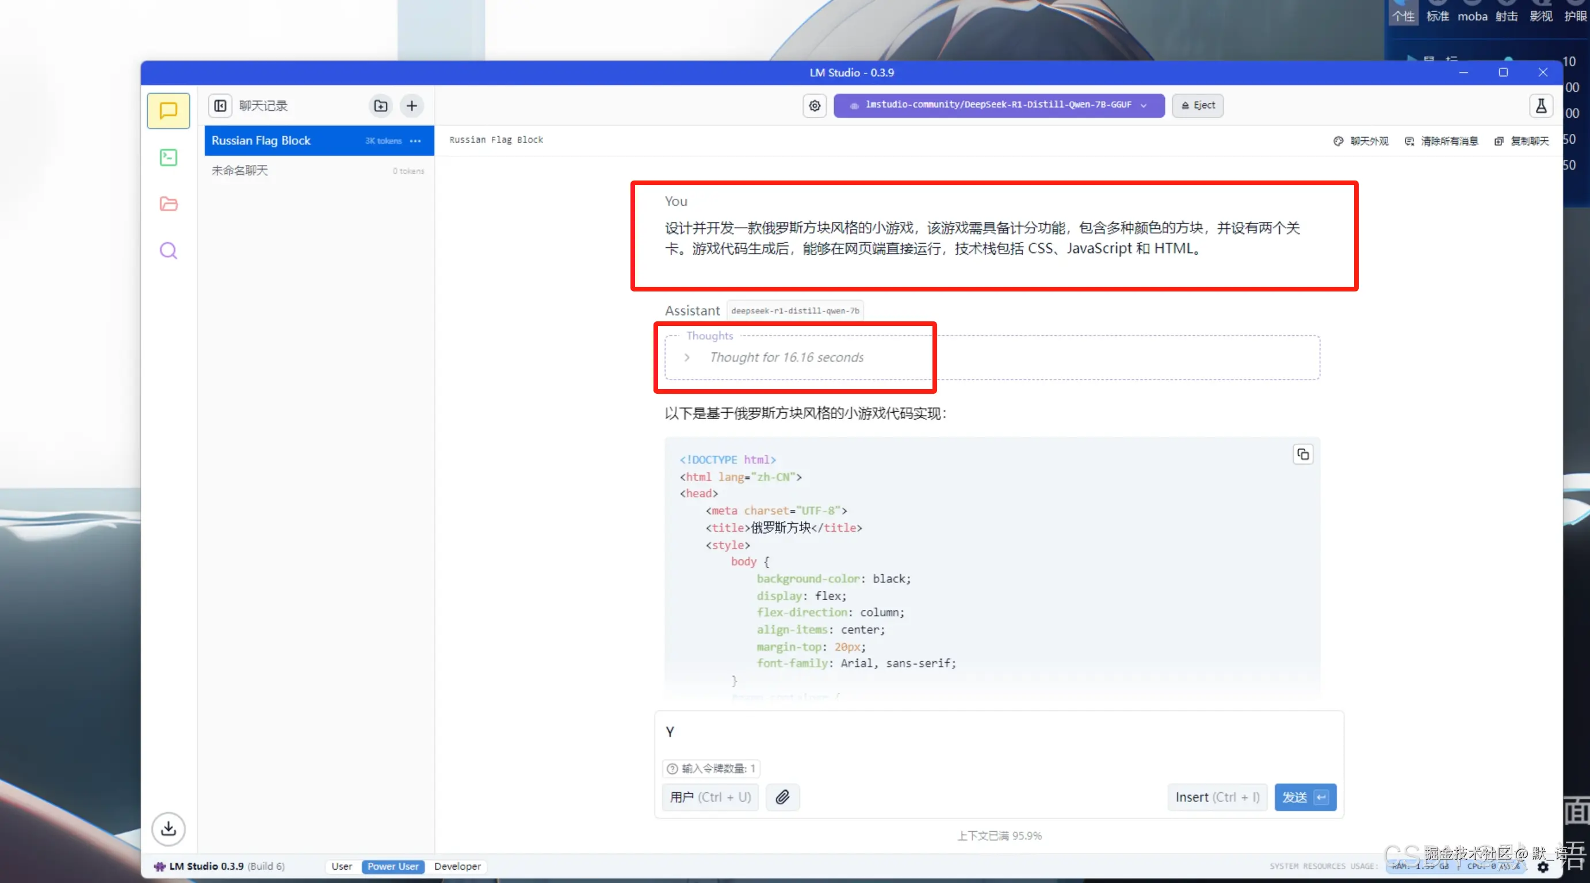Collapse the chat history sidebar panel
Image resolution: width=1590 pixels, height=883 pixels.
pos(220,105)
